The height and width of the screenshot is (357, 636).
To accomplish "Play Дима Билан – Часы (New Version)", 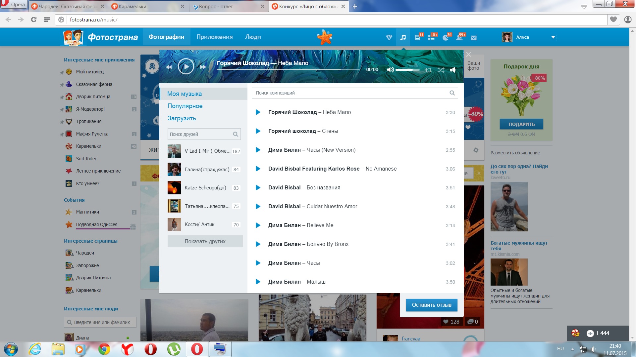I will tap(258, 150).
